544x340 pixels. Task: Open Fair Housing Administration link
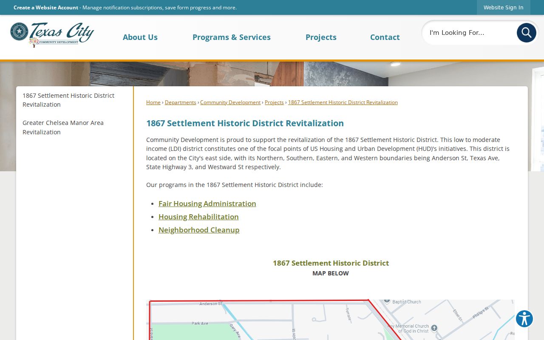tap(207, 204)
